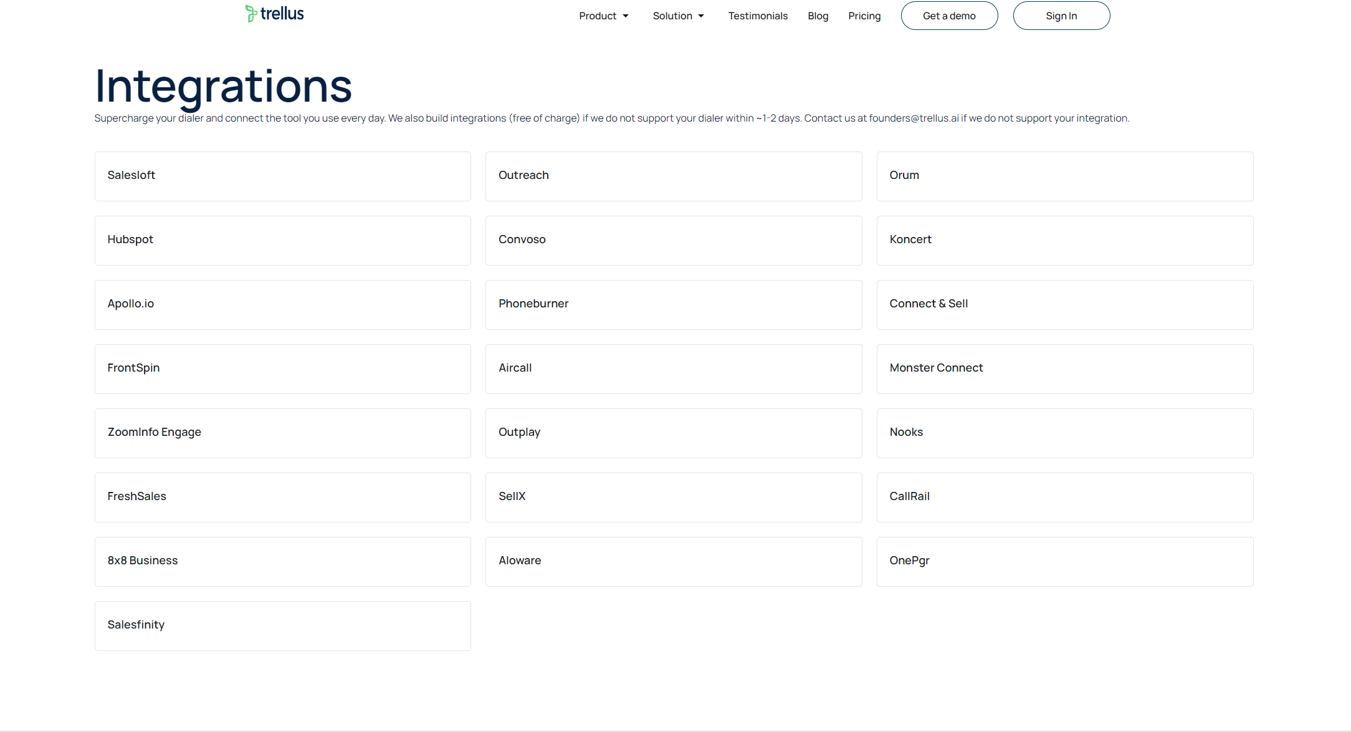View the Phoneburner integration
Image resolution: width=1351 pixels, height=732 pixels.
tap(674, 305)
